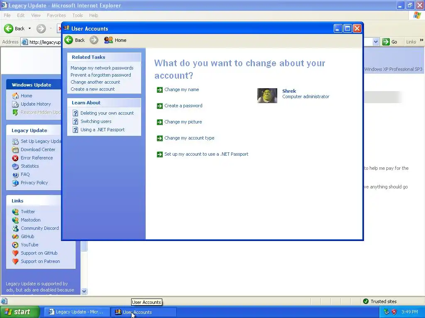Click the taskbar clock showing 3:49 PM
425x318 pixels.
click(x=410, y=312)
